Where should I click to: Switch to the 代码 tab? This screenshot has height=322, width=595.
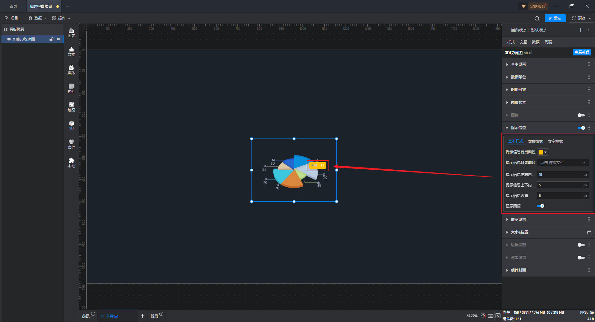pos(548,42)
